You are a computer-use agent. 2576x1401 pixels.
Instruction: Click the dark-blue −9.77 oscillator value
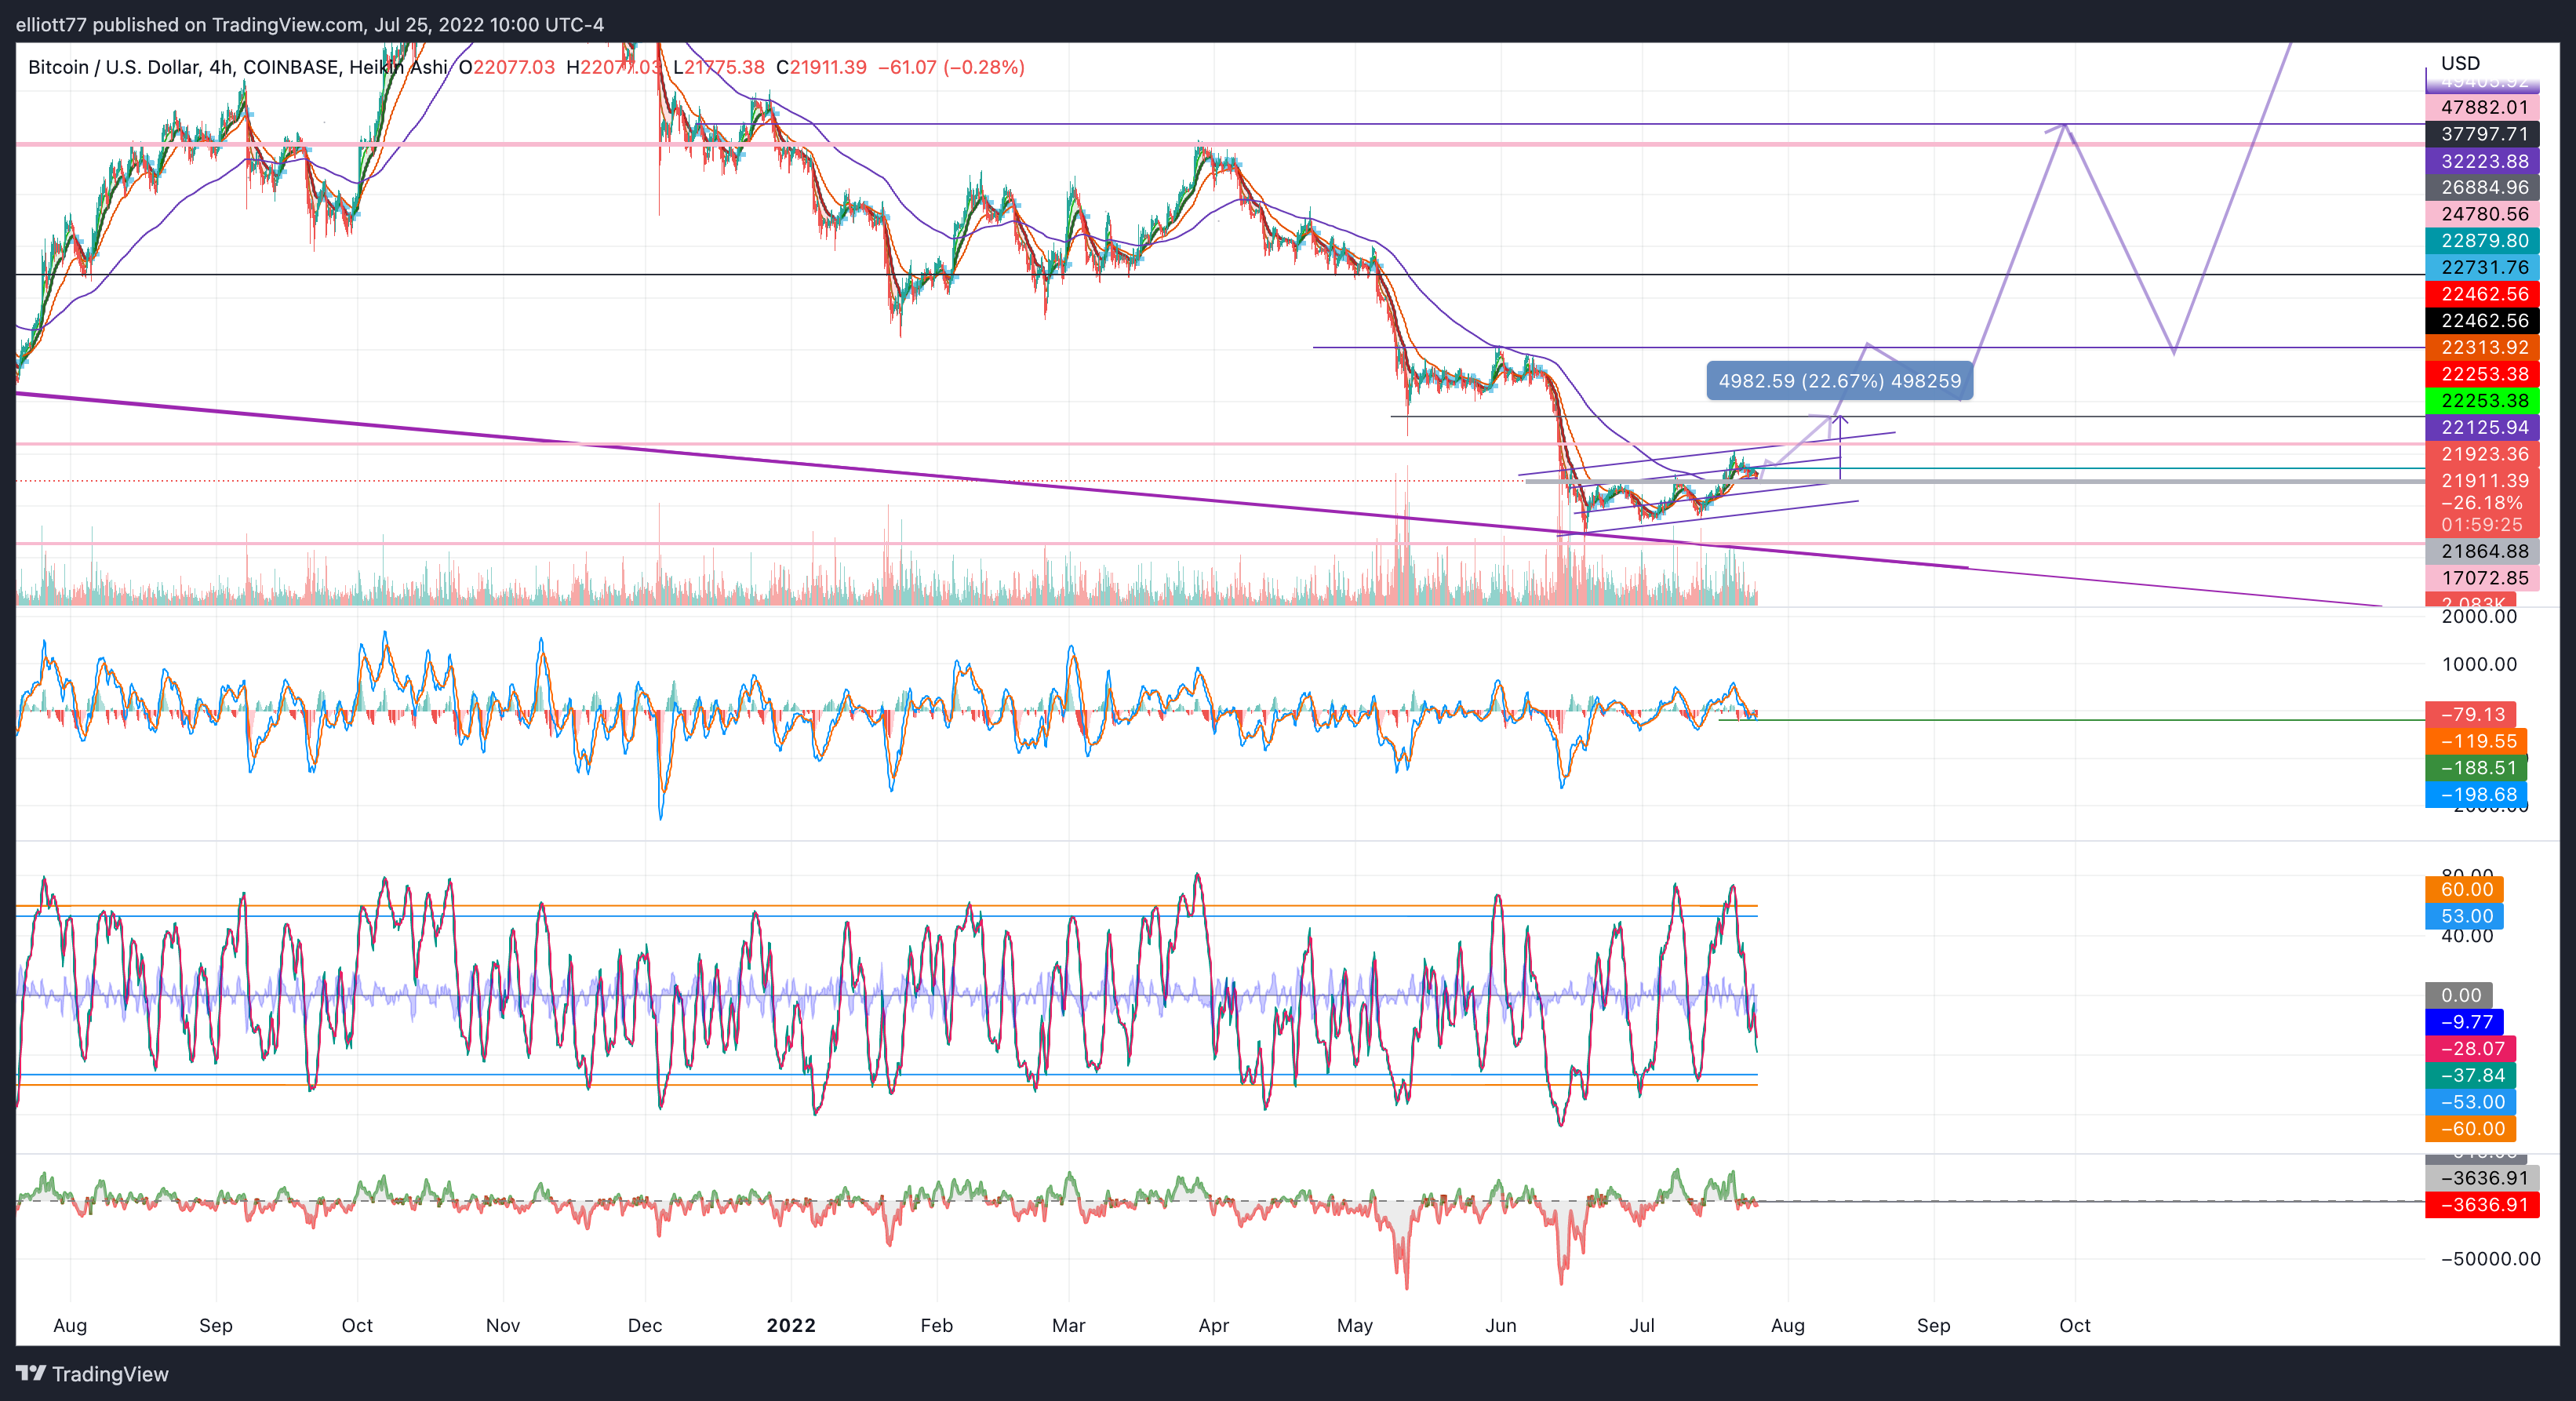2465,1022
